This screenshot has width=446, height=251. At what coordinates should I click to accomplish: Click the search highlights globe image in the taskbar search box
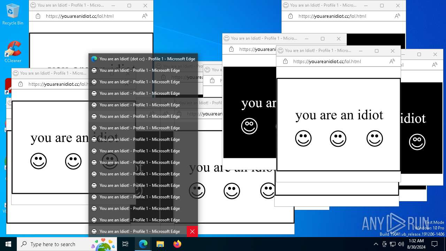click(x=103, y=244)
